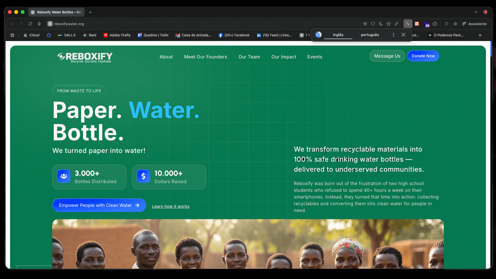Click the Donate Now button

pyautogui.click(x=423, y=56)
